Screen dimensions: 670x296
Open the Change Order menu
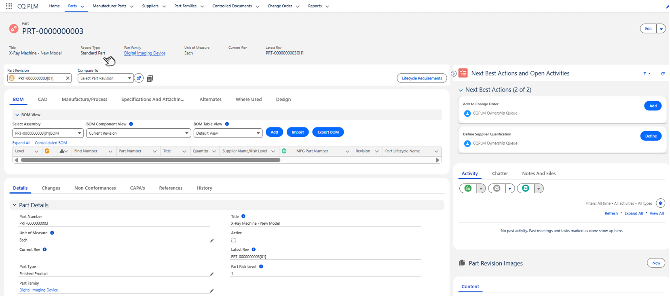pos(283,6)
